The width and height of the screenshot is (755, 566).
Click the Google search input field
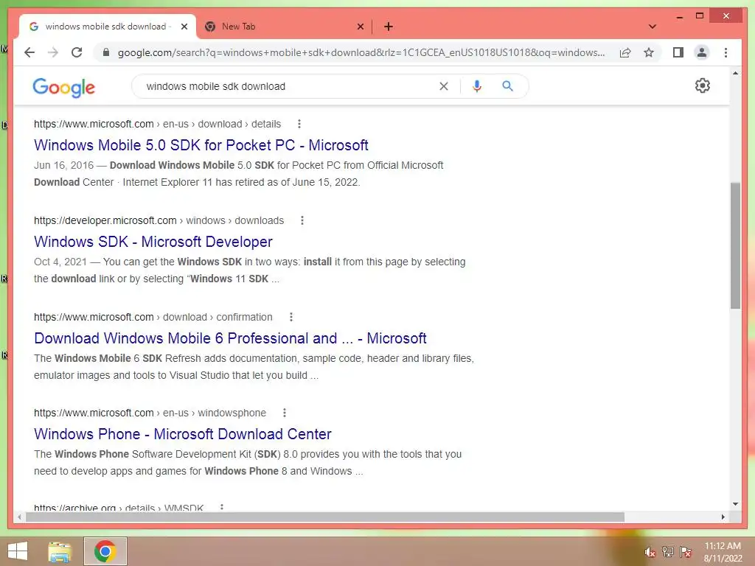pyautogui.click(x=289, y=86)
